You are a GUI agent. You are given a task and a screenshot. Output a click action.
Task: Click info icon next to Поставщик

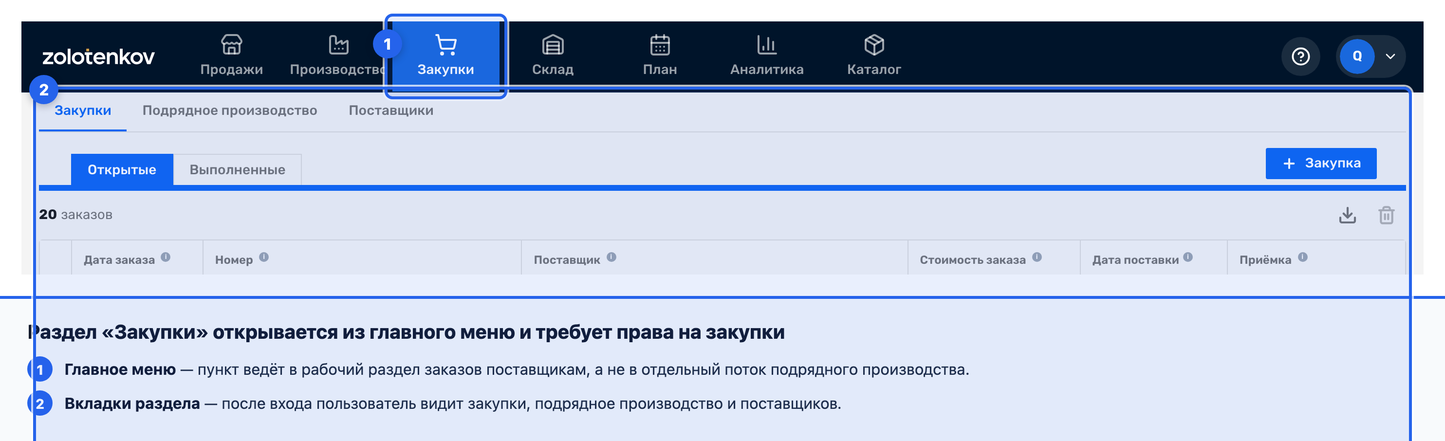pyautogui.click(x=611, y=257)
